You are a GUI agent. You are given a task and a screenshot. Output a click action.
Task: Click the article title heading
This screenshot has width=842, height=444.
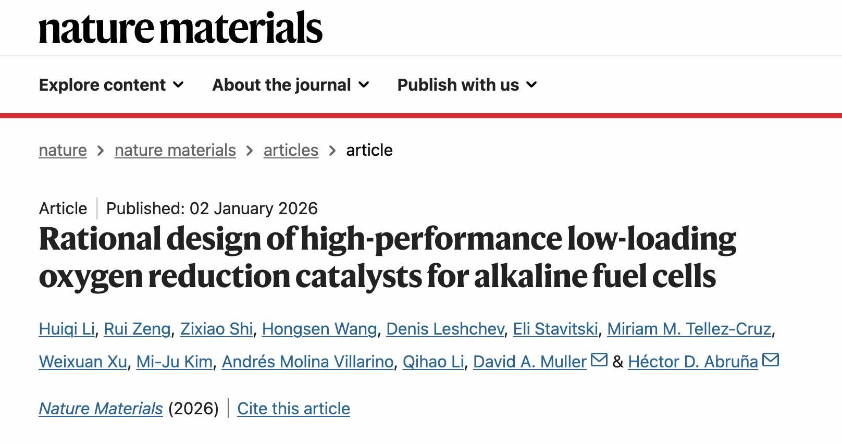pyautogui.click(x=387, y=257)
